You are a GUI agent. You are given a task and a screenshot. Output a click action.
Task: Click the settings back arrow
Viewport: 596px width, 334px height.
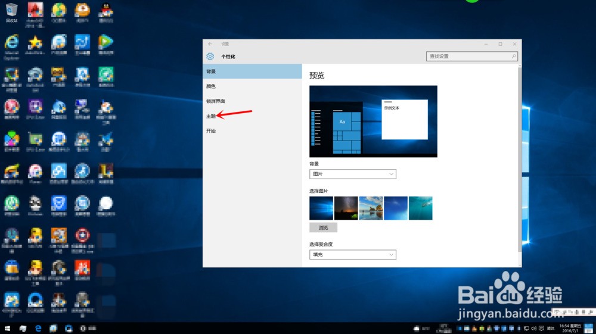210,44
